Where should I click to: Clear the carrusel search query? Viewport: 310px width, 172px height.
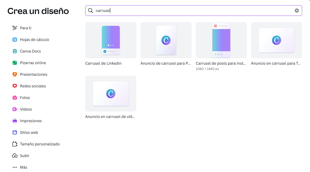click(297, 10)
